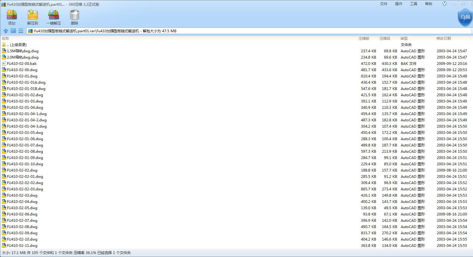Image resolution: width=473 pixels, height=257 pixels.
Task: Select file FU410-02-09.dwg
Action: 22,233
